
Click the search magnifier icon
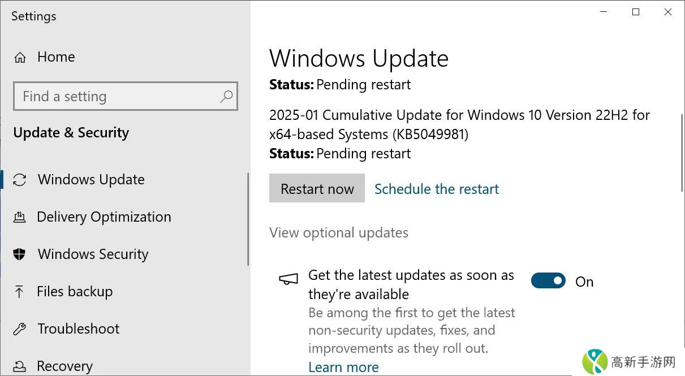(x=226, y=96)
